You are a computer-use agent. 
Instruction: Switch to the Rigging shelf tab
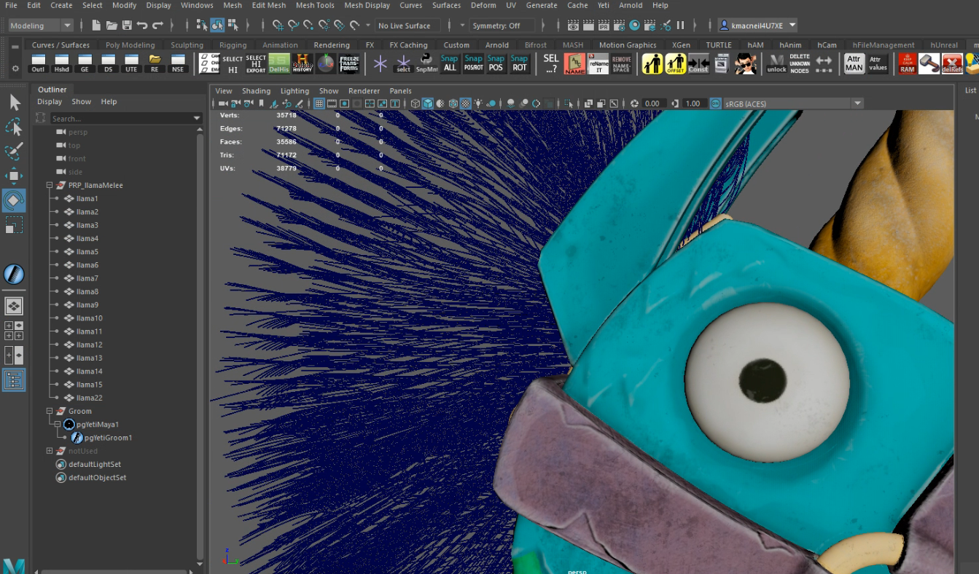click(x=233, y=44)
